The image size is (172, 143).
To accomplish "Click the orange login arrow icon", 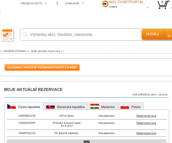I will click(105, 4).
